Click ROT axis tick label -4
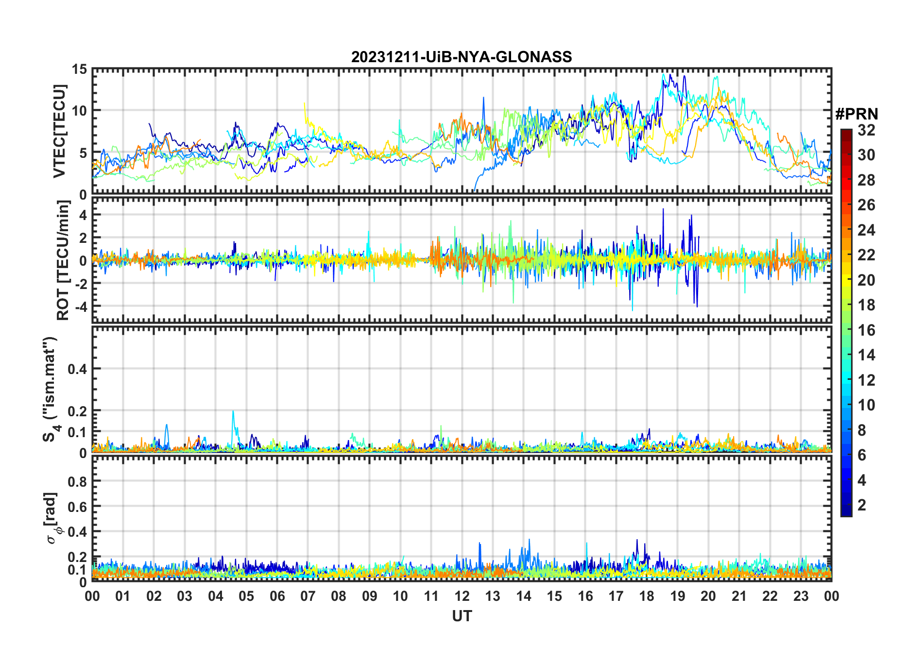The width and height of the screenshot is (924, 646). [x=80, y=306]
